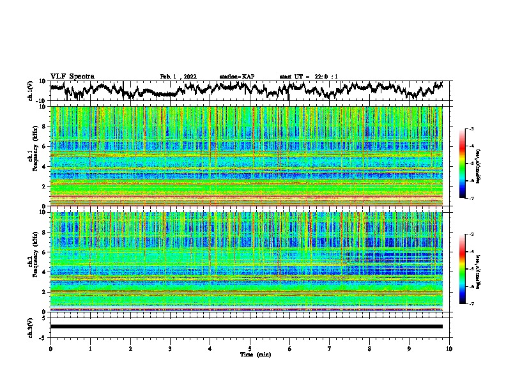
Task: Click the "2" tick on the time axis
Action: click(130, 349)
